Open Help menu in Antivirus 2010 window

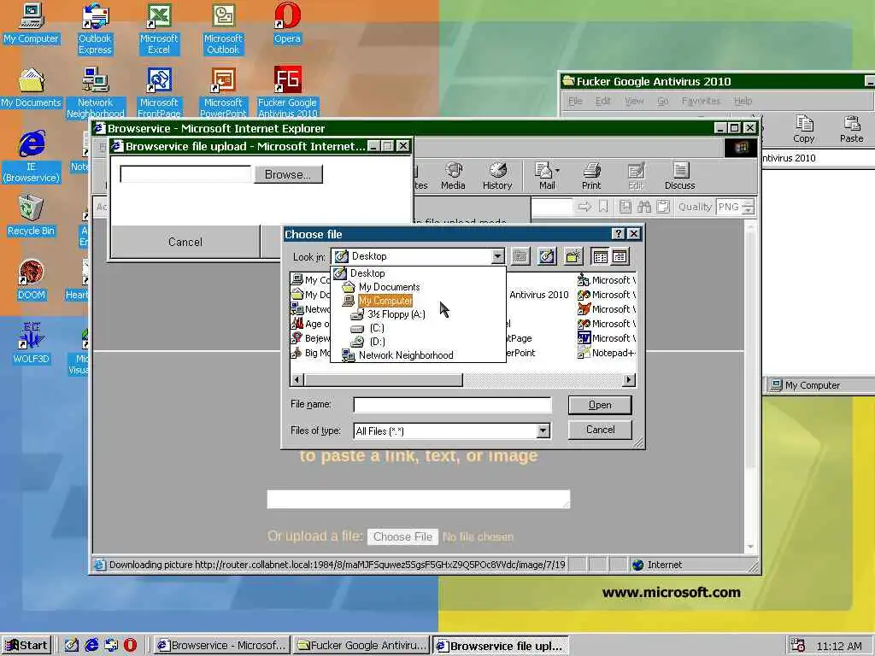point(743,101)
